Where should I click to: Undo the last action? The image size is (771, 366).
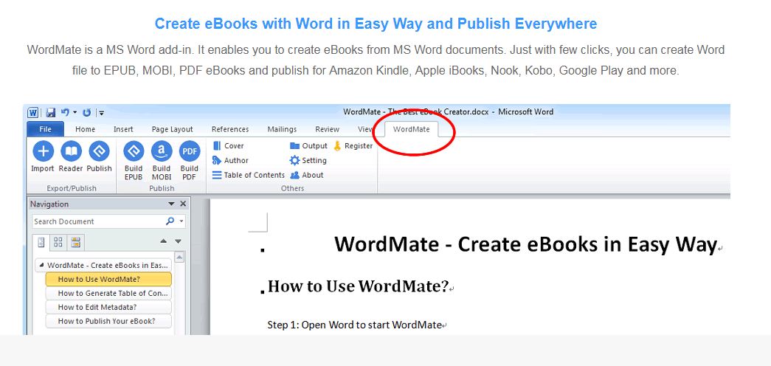[x=66, y=113]
